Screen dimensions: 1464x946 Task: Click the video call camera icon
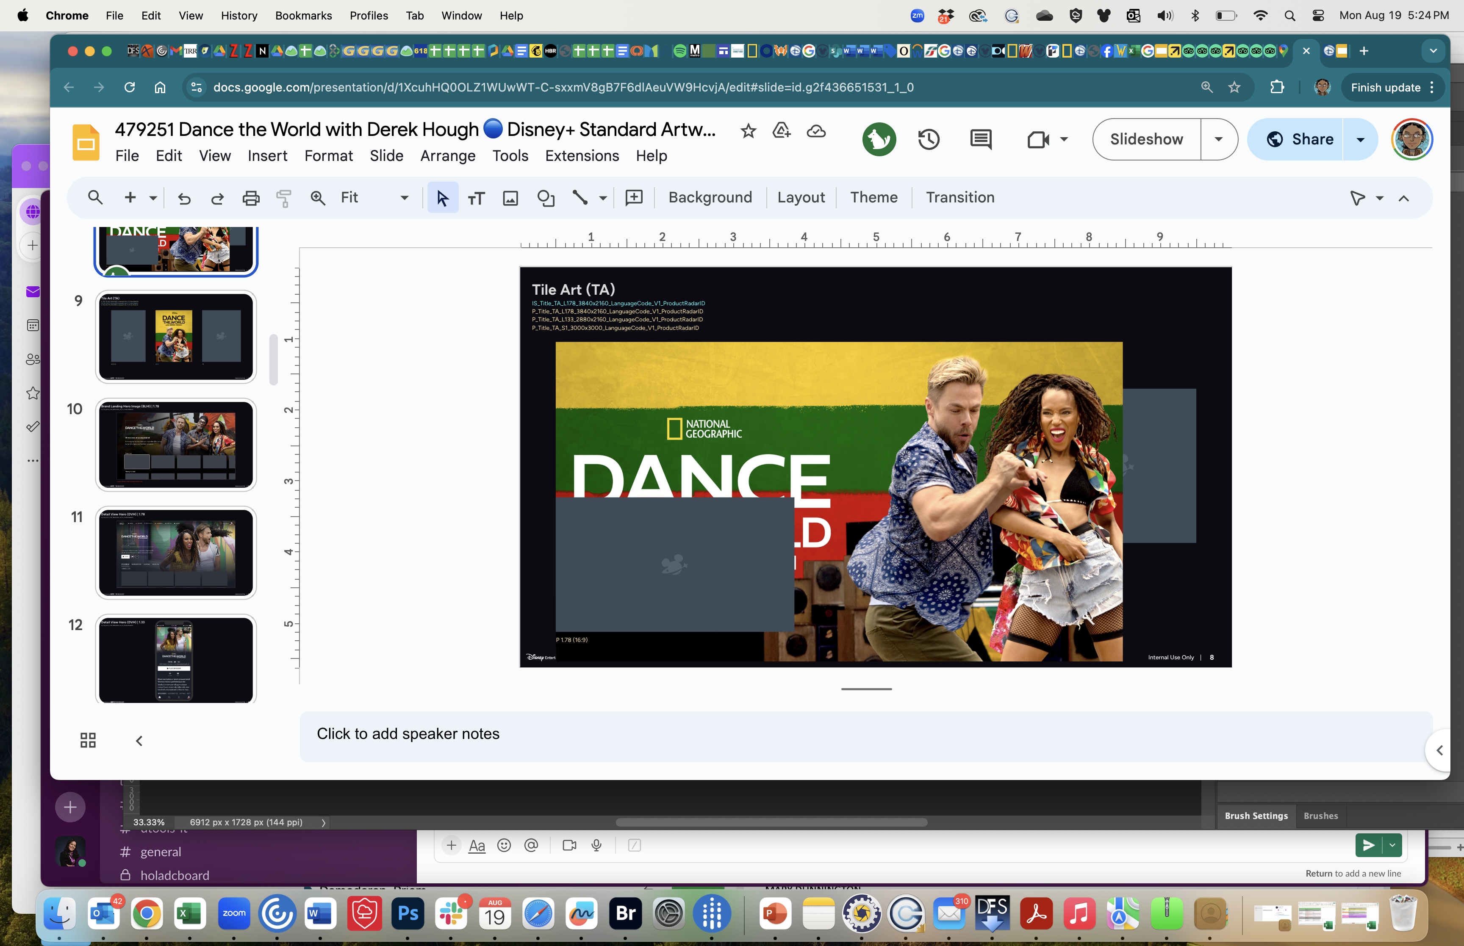tap(1038, 139)
